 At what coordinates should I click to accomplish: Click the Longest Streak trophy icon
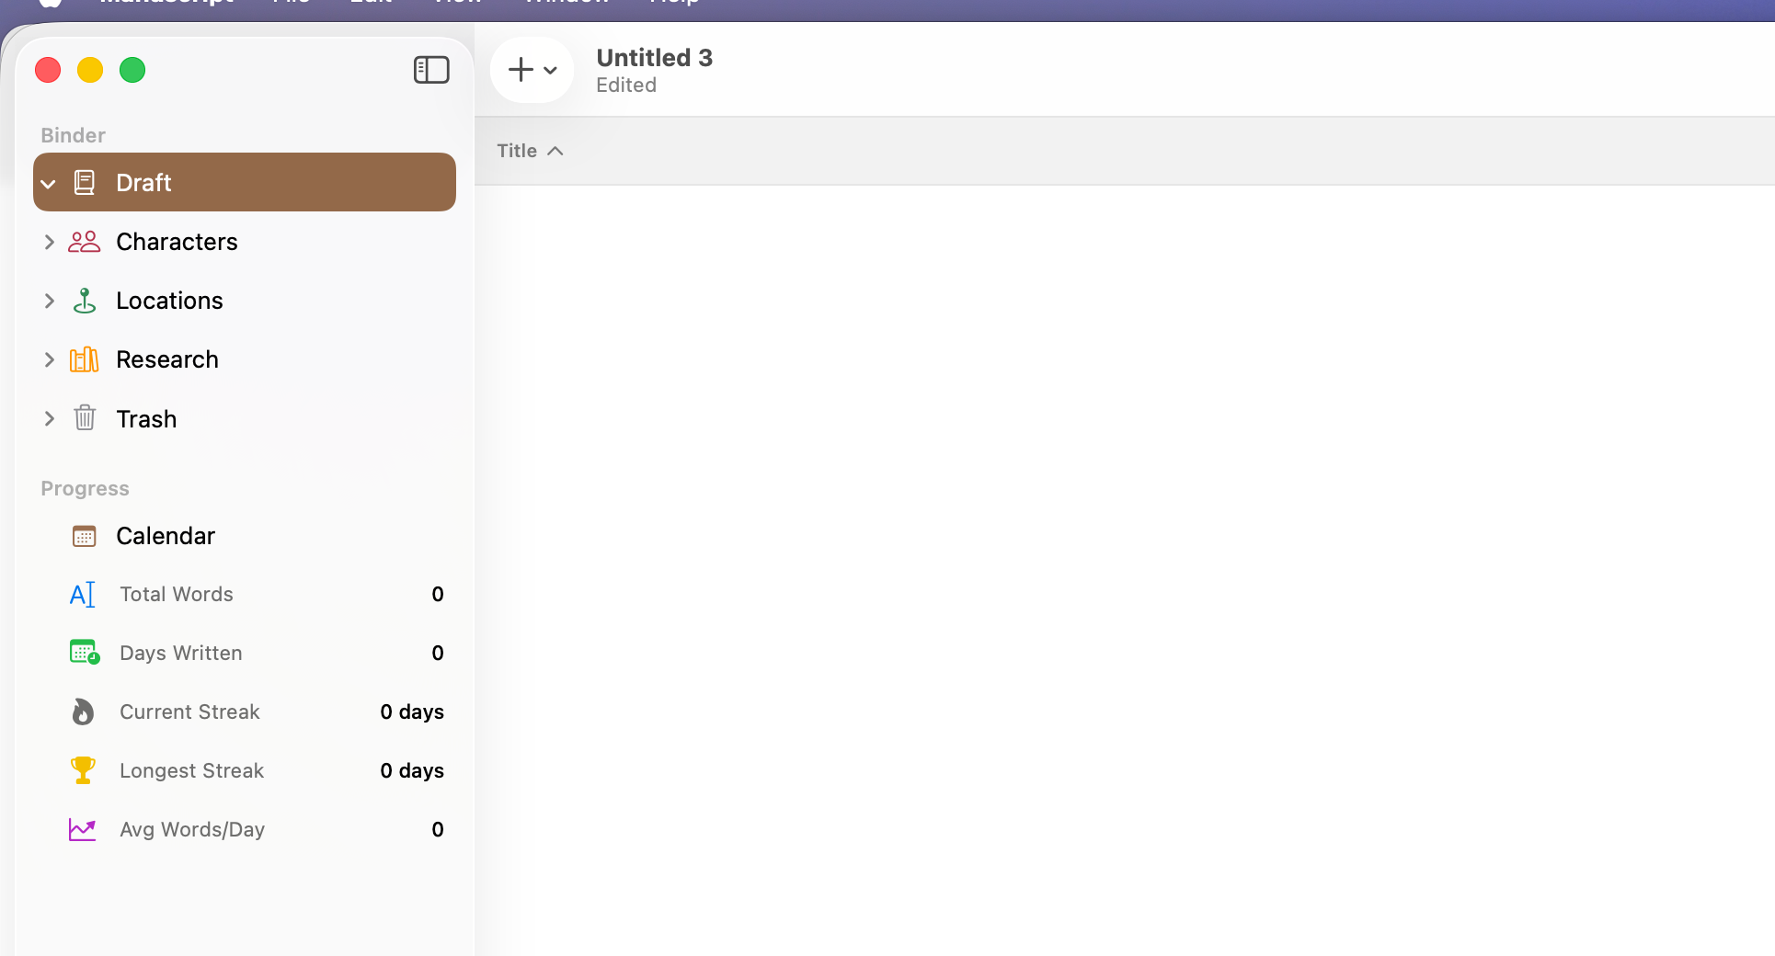[83, 770]
